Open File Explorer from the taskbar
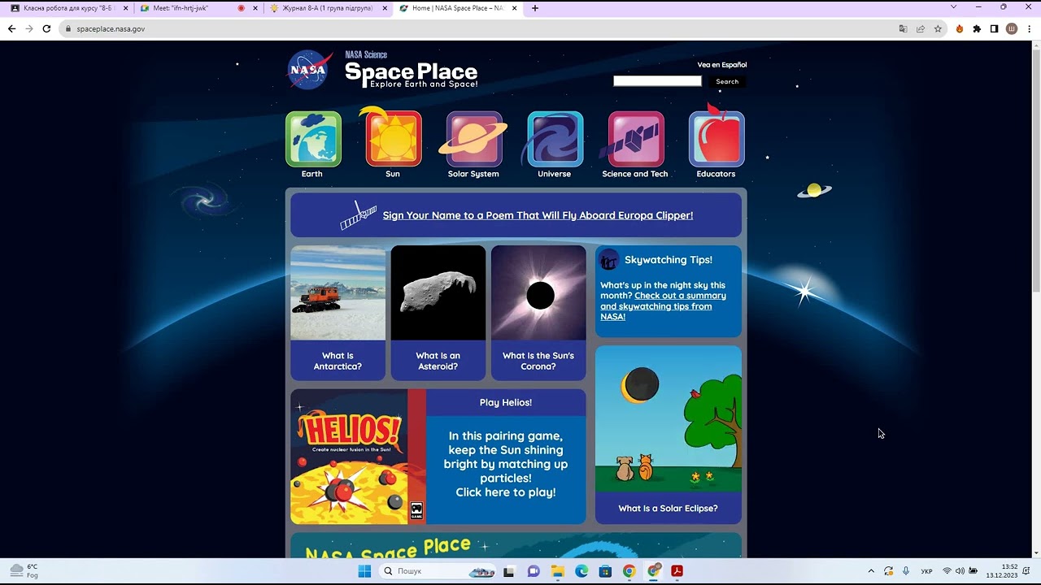The image size is (1041, 585). 558,571
